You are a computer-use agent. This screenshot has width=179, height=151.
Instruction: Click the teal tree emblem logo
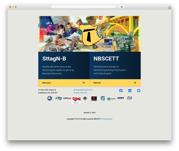coord(103,99)
